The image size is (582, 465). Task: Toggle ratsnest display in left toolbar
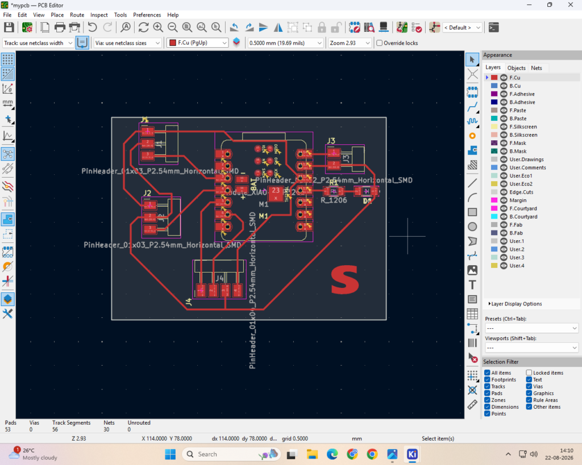click(x=8, y=154)
